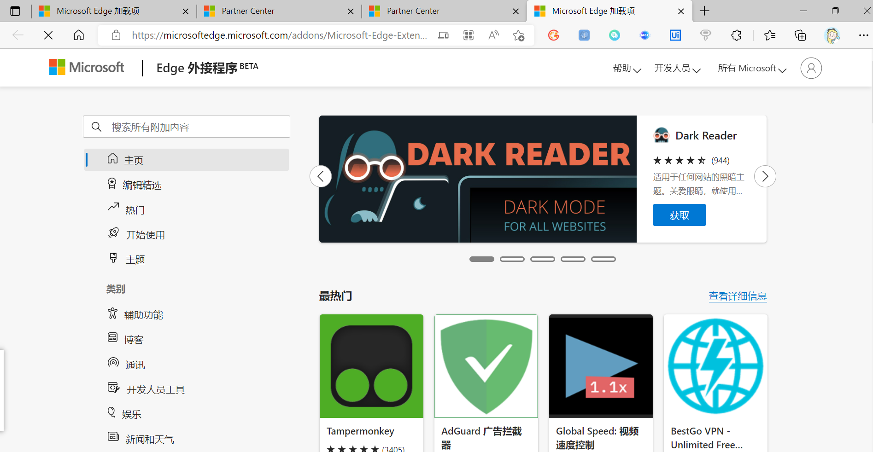Click the browser home icon
The image size is (873, 452).
[x=79, y=35]
